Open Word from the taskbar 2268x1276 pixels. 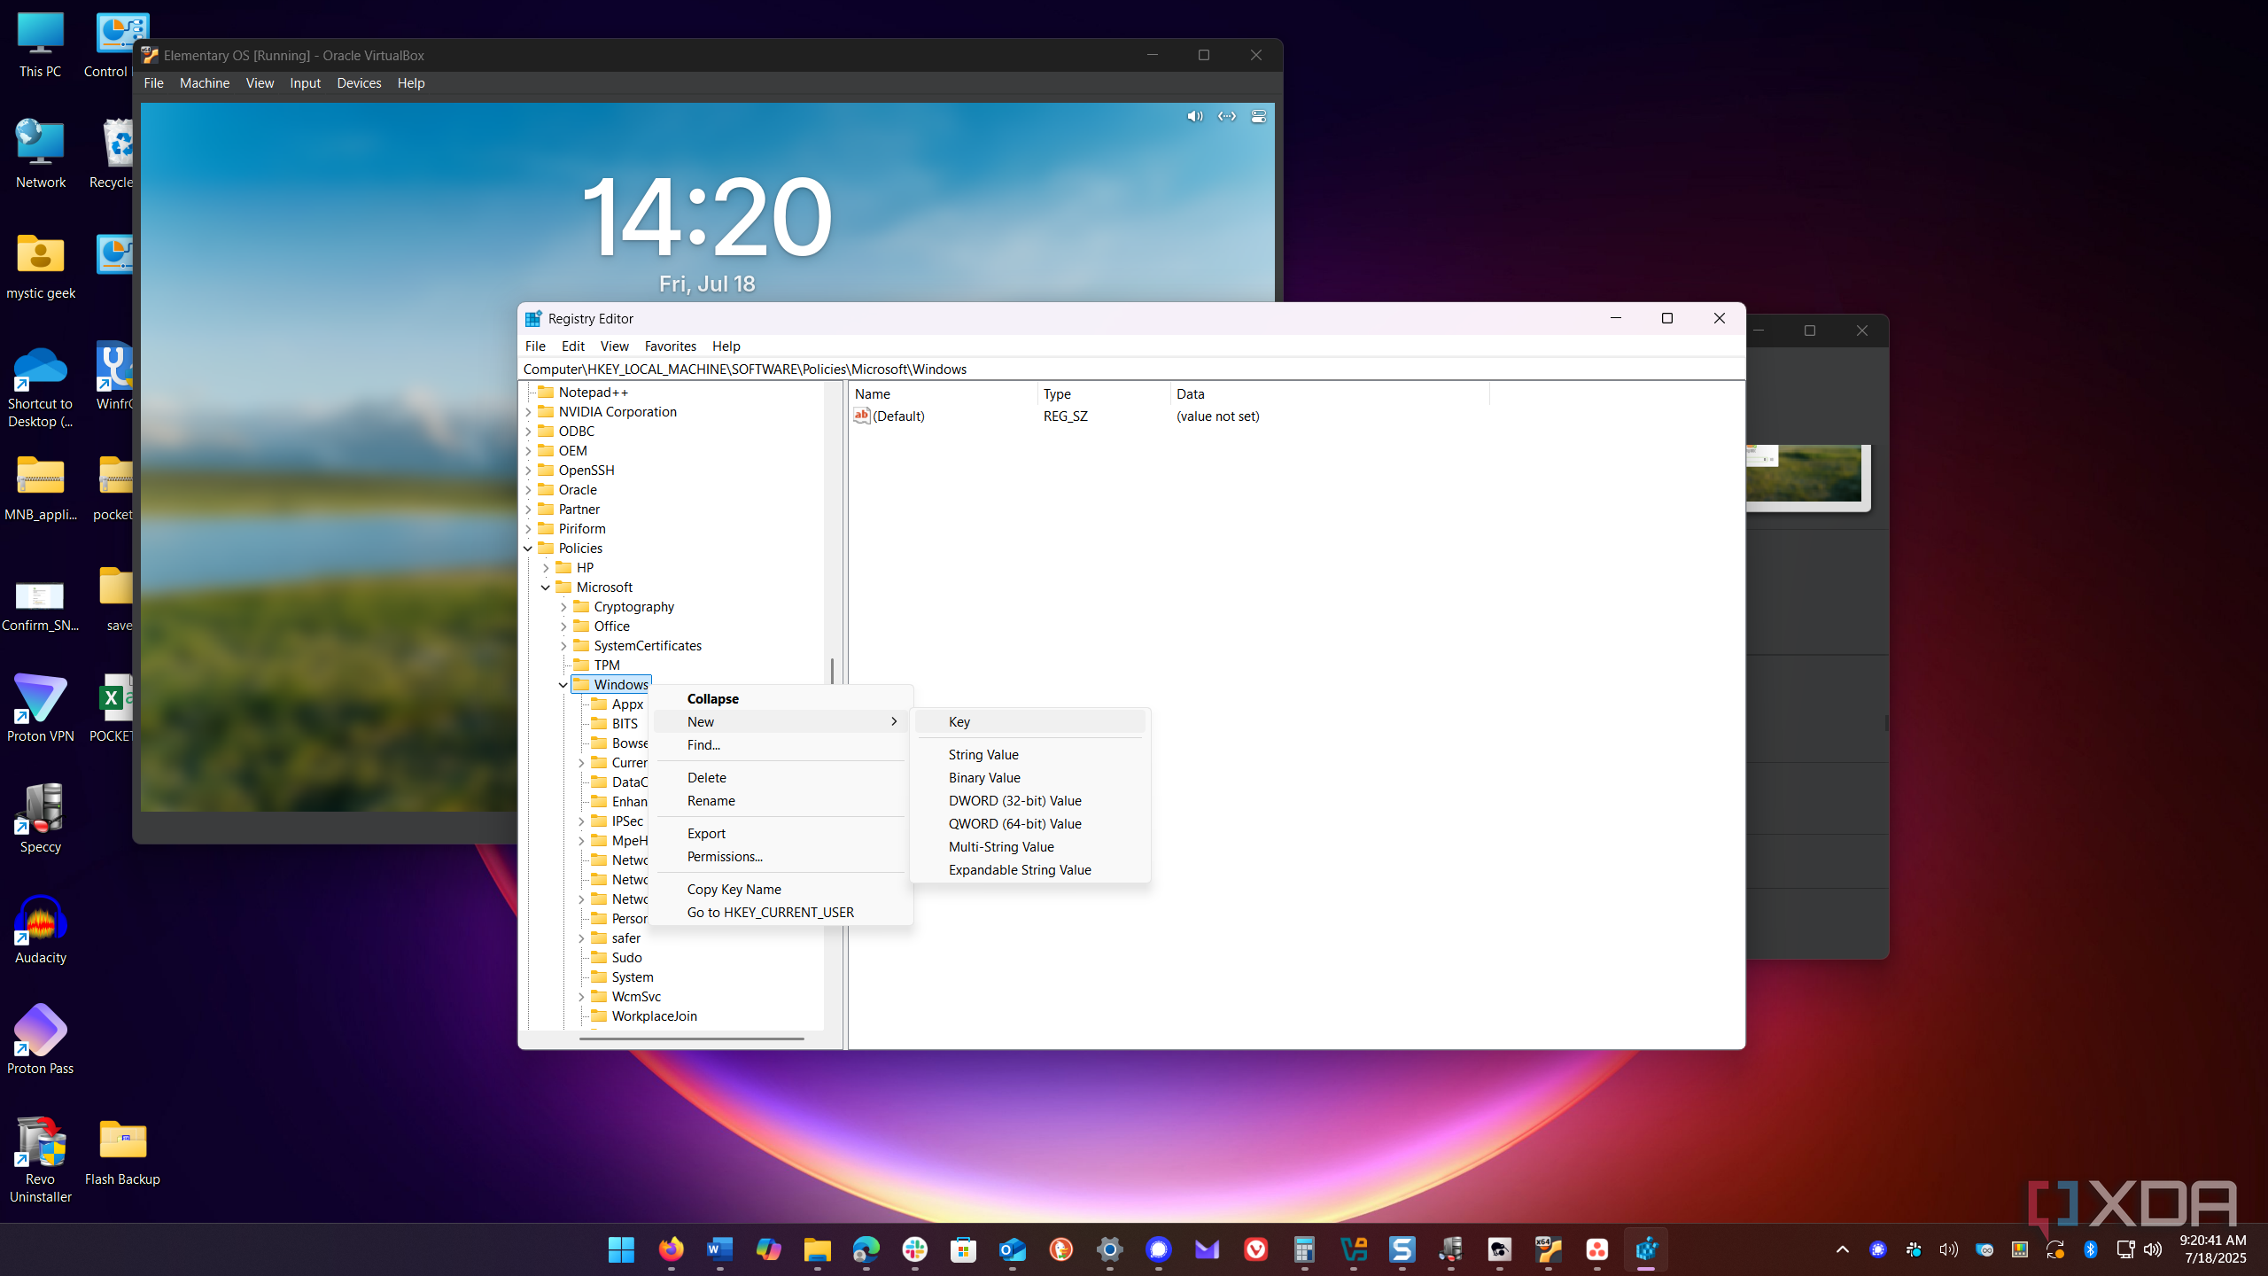[x=719, y=1249]
